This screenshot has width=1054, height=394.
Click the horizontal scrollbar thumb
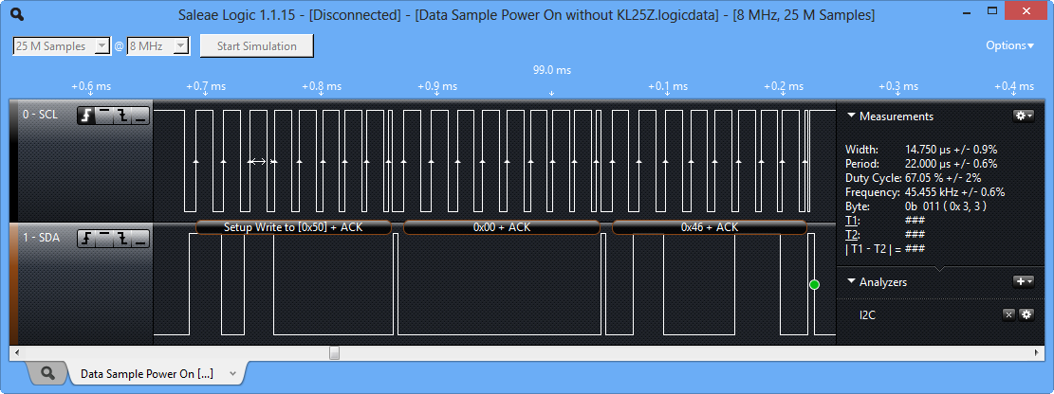pos(334,352)
